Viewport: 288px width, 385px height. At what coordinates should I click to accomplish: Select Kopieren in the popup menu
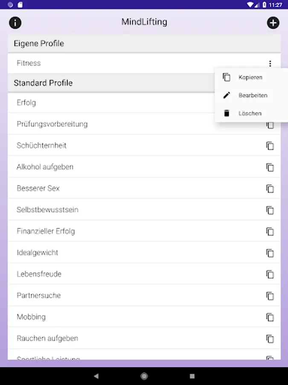pos(250,77)
